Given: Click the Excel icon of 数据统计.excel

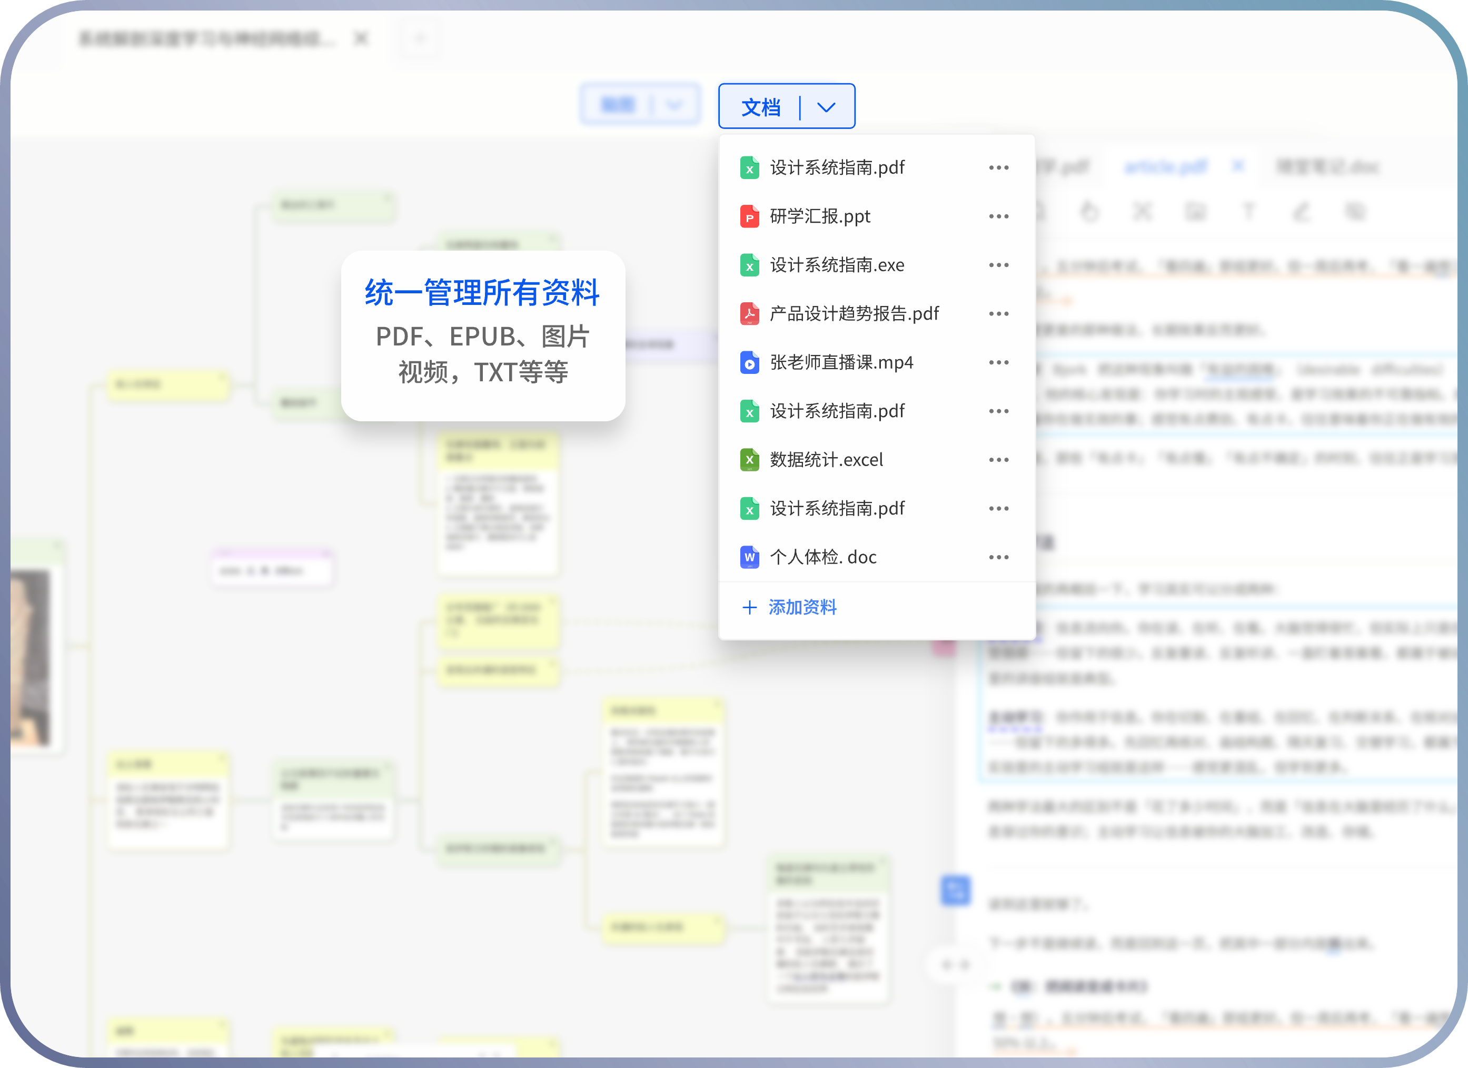Looking at the screenshot, I should [750, 460].
